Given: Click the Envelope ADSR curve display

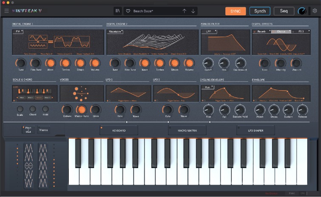Looking at the screenshot, I should click(x=281, y=94).
